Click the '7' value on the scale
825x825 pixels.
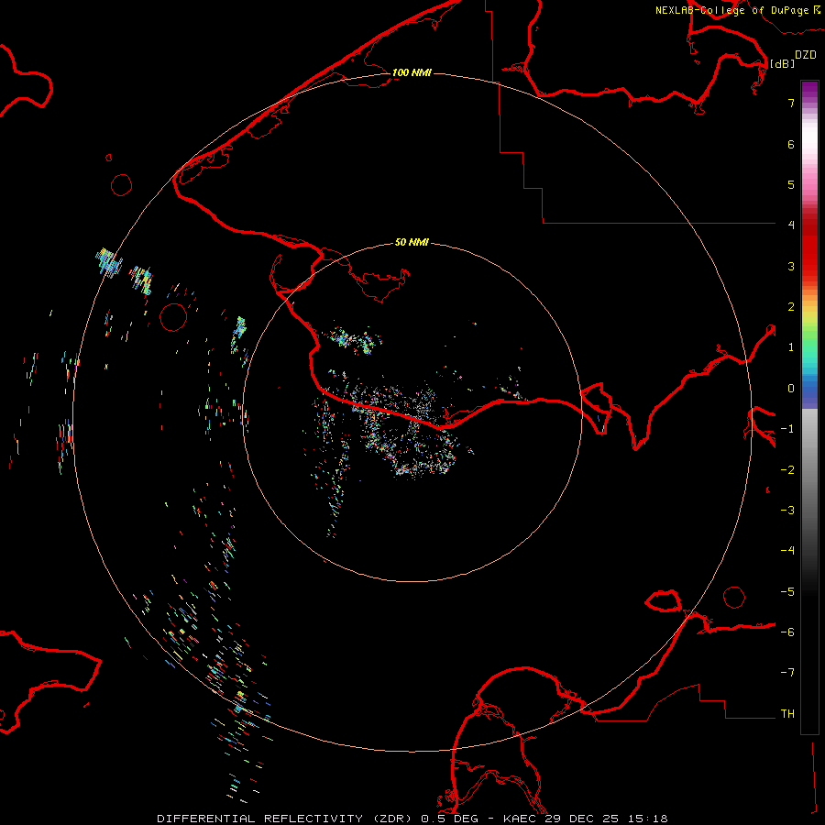[791, 103]
